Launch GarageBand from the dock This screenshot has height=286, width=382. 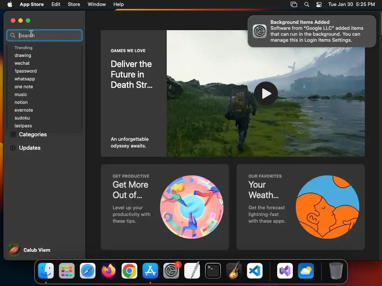click(x=234, y=271)
